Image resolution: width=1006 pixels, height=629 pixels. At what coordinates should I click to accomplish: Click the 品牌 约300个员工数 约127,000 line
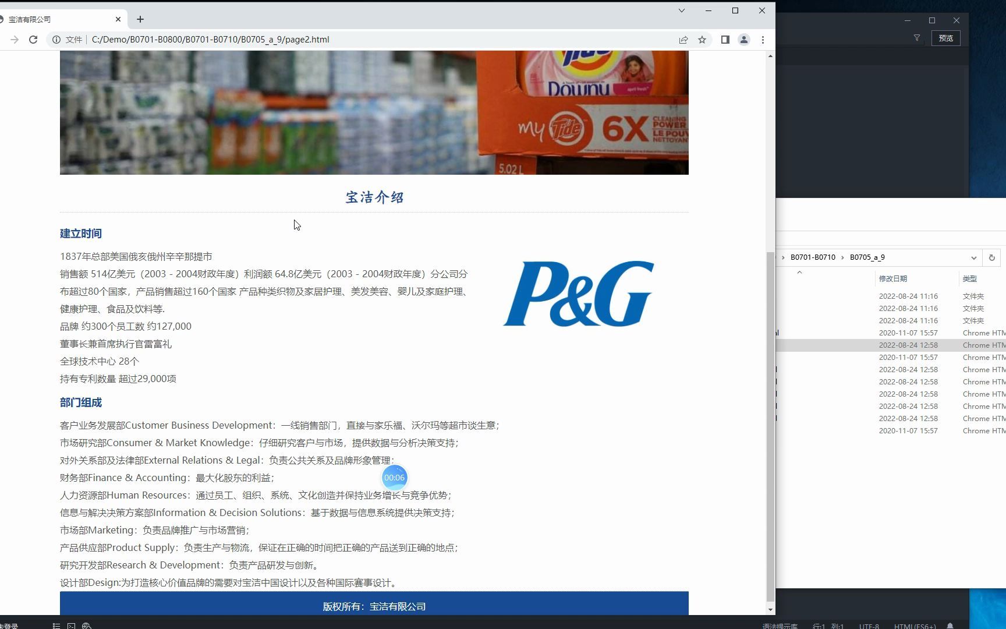(126, 327)
